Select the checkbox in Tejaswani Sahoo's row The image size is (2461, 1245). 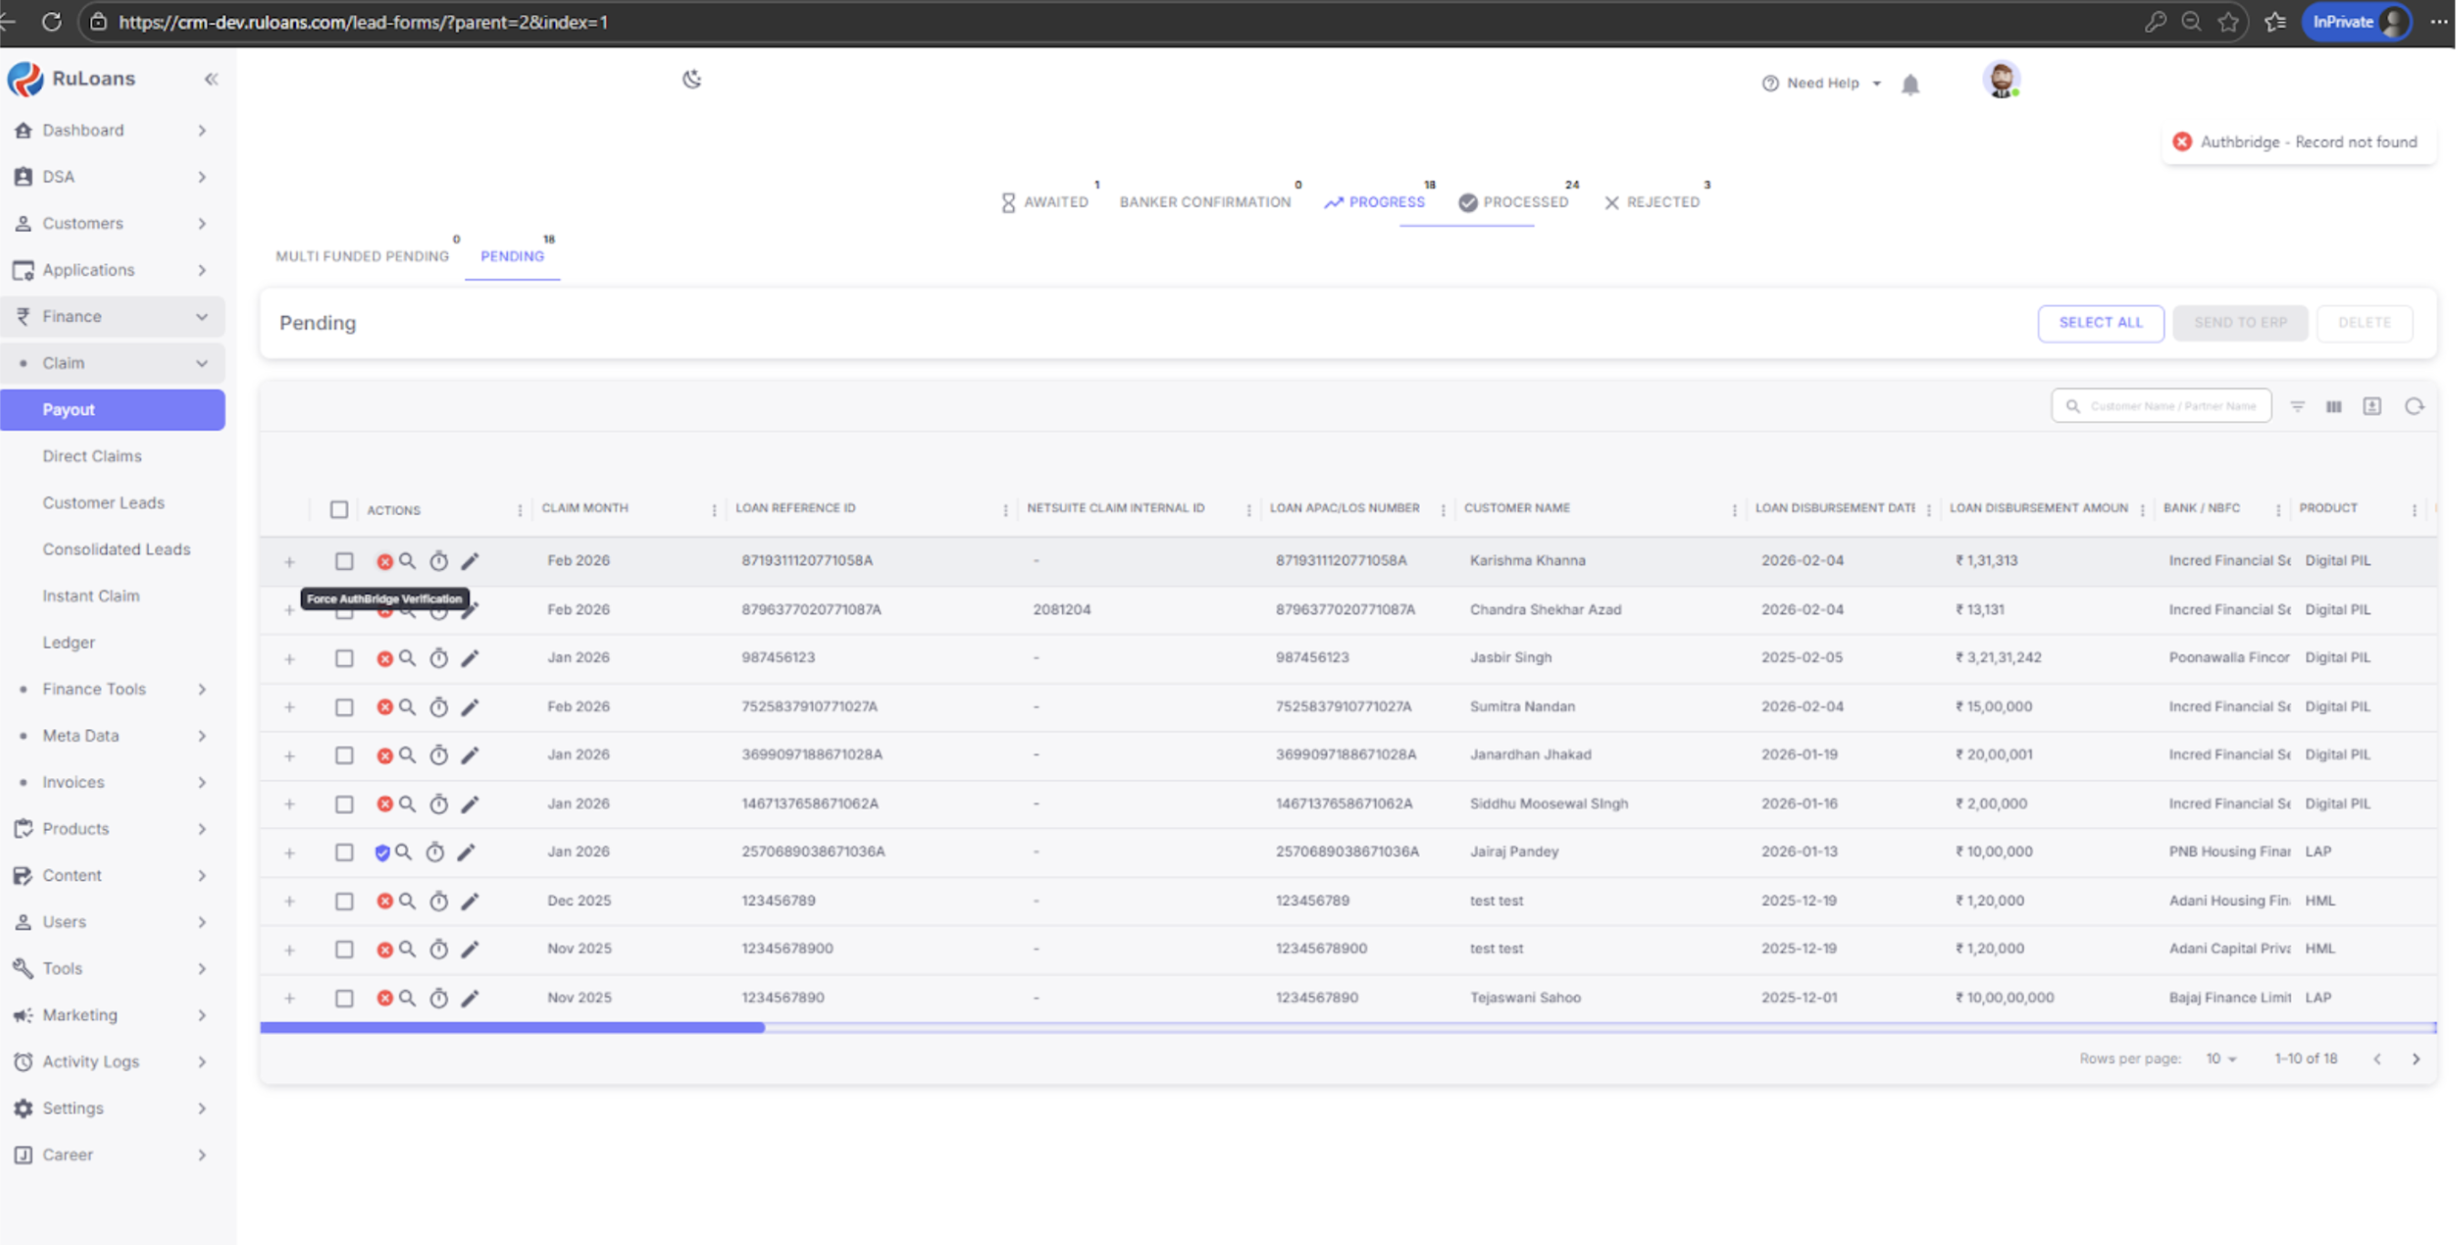[x=344, y=998]
